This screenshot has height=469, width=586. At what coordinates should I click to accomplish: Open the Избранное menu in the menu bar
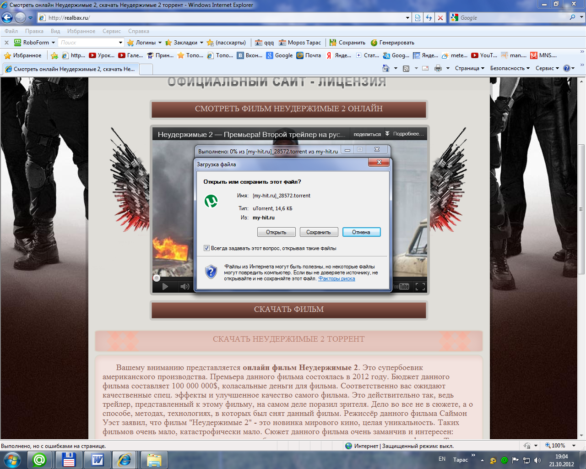coord(81,31)
